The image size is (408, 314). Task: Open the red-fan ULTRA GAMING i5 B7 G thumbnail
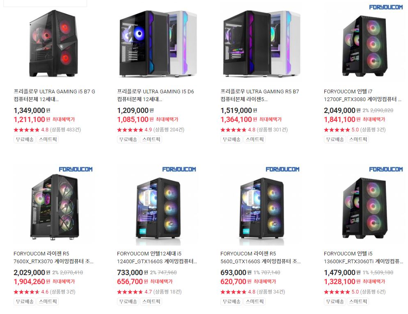(54, 43)
